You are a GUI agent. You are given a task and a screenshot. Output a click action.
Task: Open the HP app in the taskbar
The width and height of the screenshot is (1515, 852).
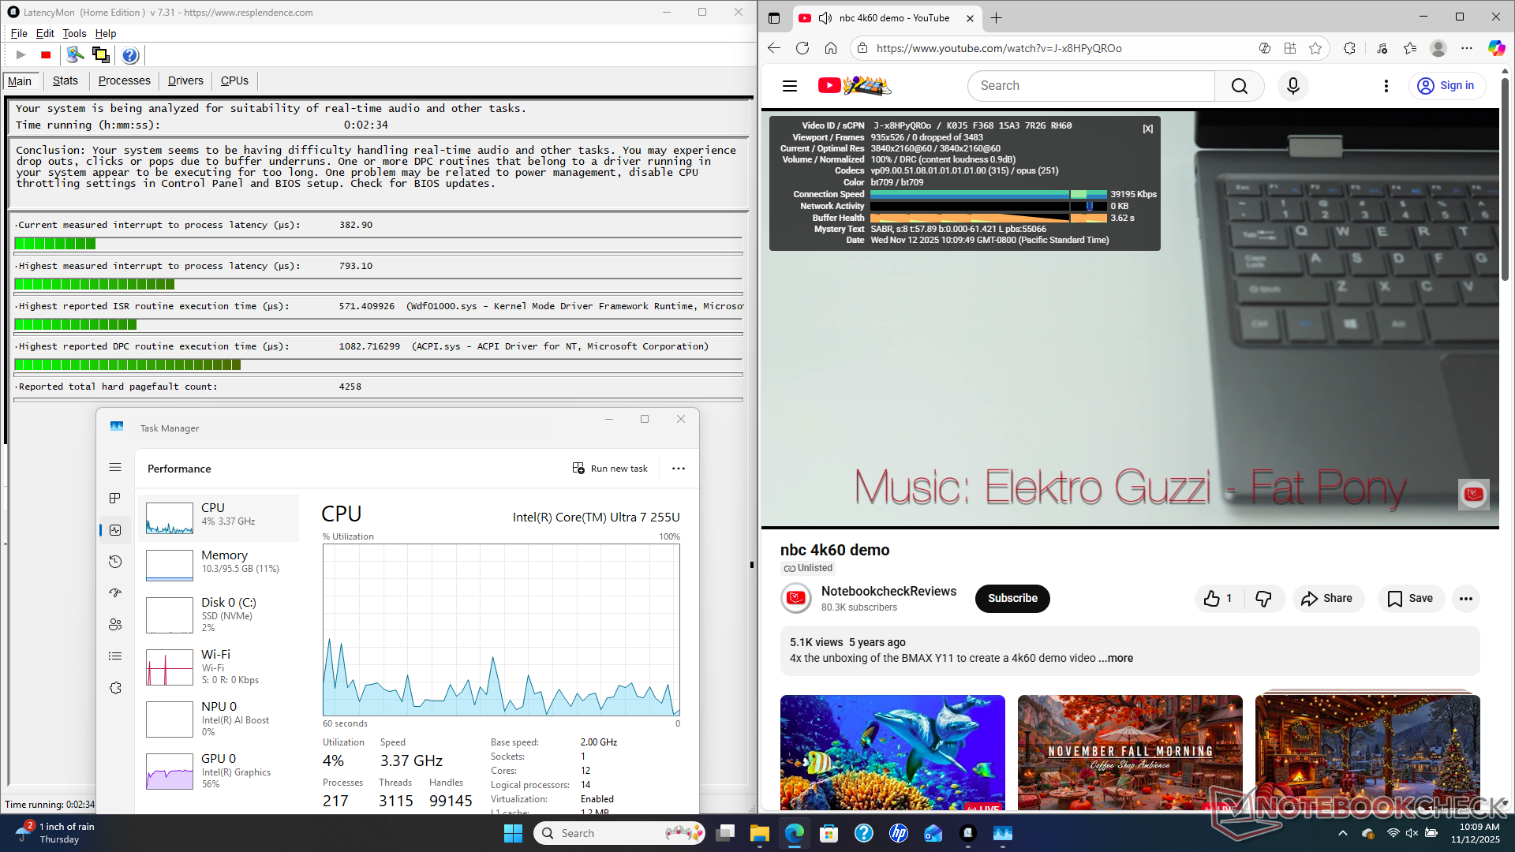898,833
